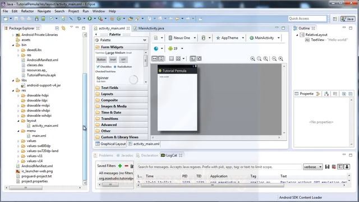The image size is (359, 202).
Task: Switch to the Java perspective button
Action: click(348, 19)
